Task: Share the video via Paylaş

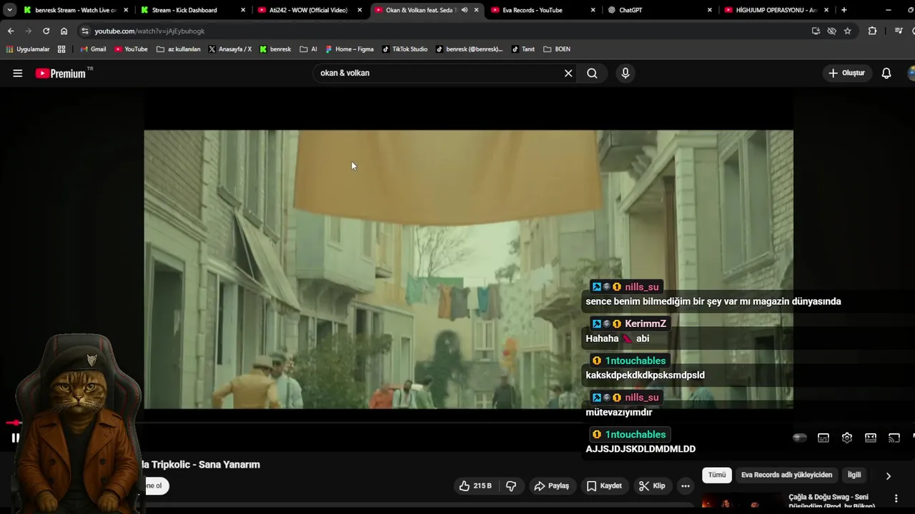Action: pyautogui.click(x=551, y=485)
